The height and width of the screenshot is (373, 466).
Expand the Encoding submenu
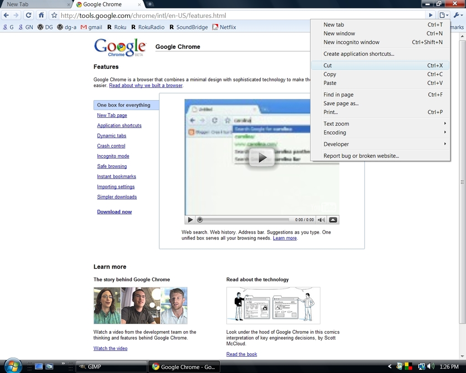pos(380,133)
